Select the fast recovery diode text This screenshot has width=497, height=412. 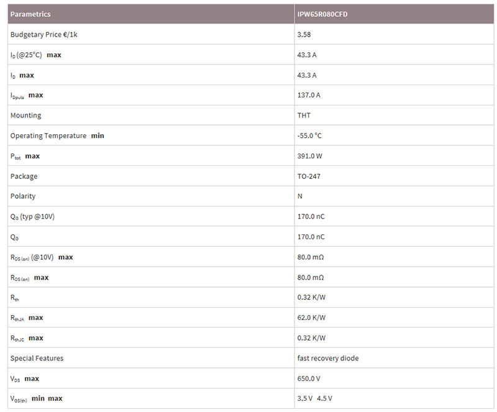pyautogui.click(x=328, y=358)
